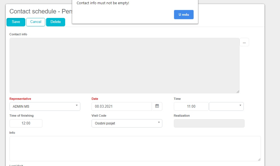This screenshot has width=280, height=166.
Task: Click the Delete button
Action: click(56, 22)
